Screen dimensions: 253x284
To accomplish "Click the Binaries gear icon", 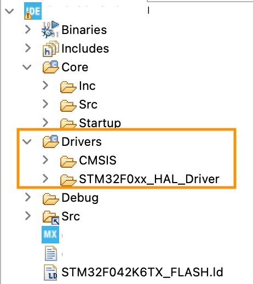I will [50, 30].
